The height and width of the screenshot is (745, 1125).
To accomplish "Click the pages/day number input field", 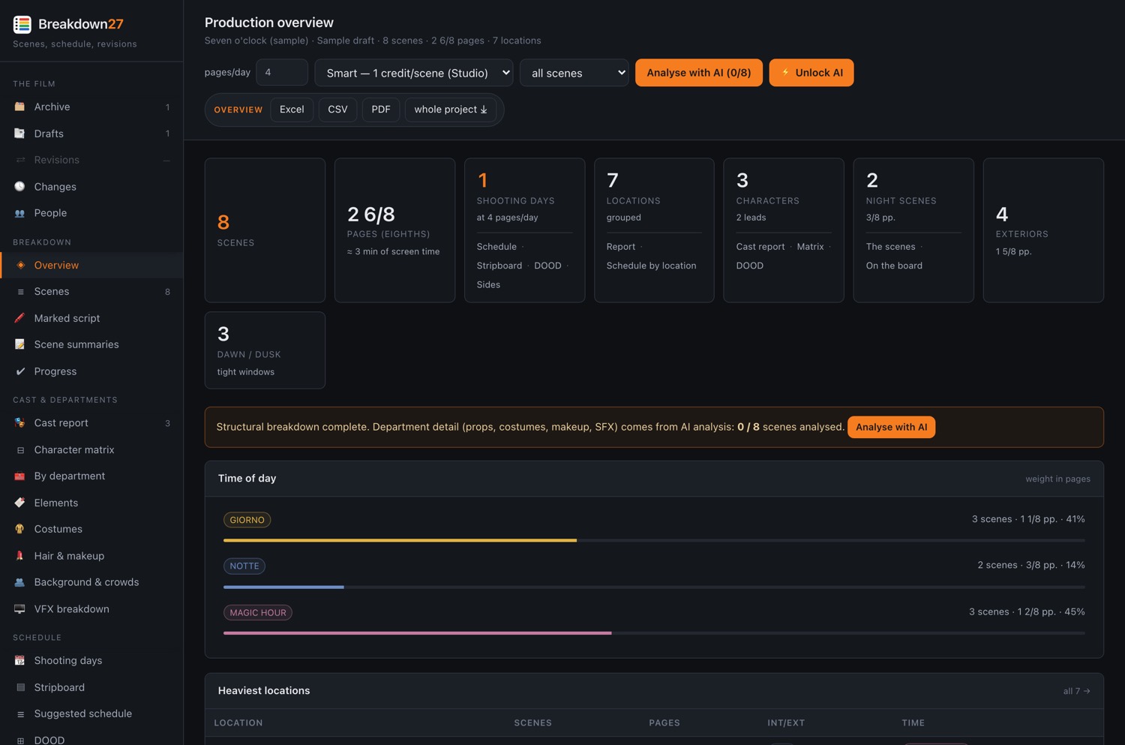I will click(282, 73).
